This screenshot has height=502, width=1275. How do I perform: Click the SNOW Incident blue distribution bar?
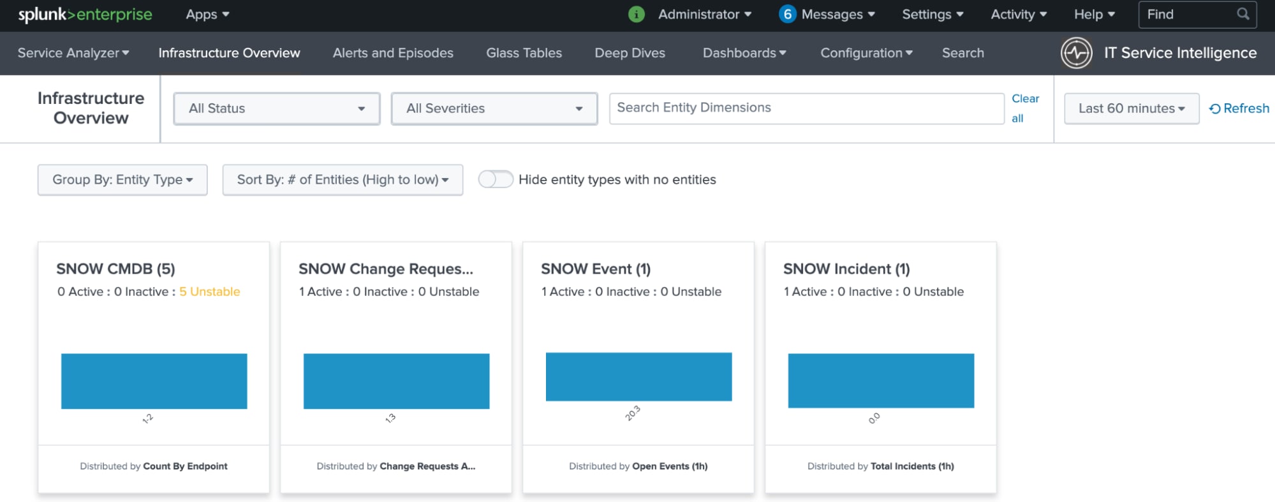[x=881, y=381]
